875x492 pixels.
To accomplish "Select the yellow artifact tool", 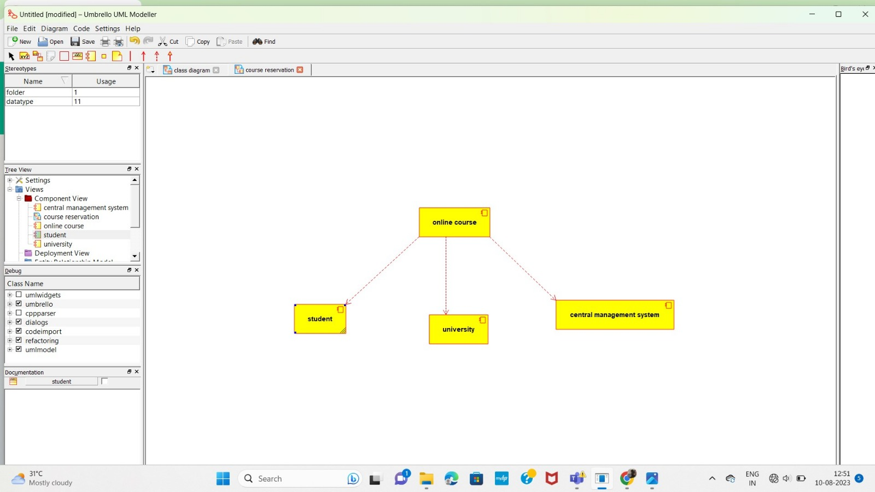I will [117, 56].
